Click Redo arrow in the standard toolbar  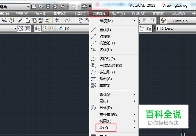point(68,20)
